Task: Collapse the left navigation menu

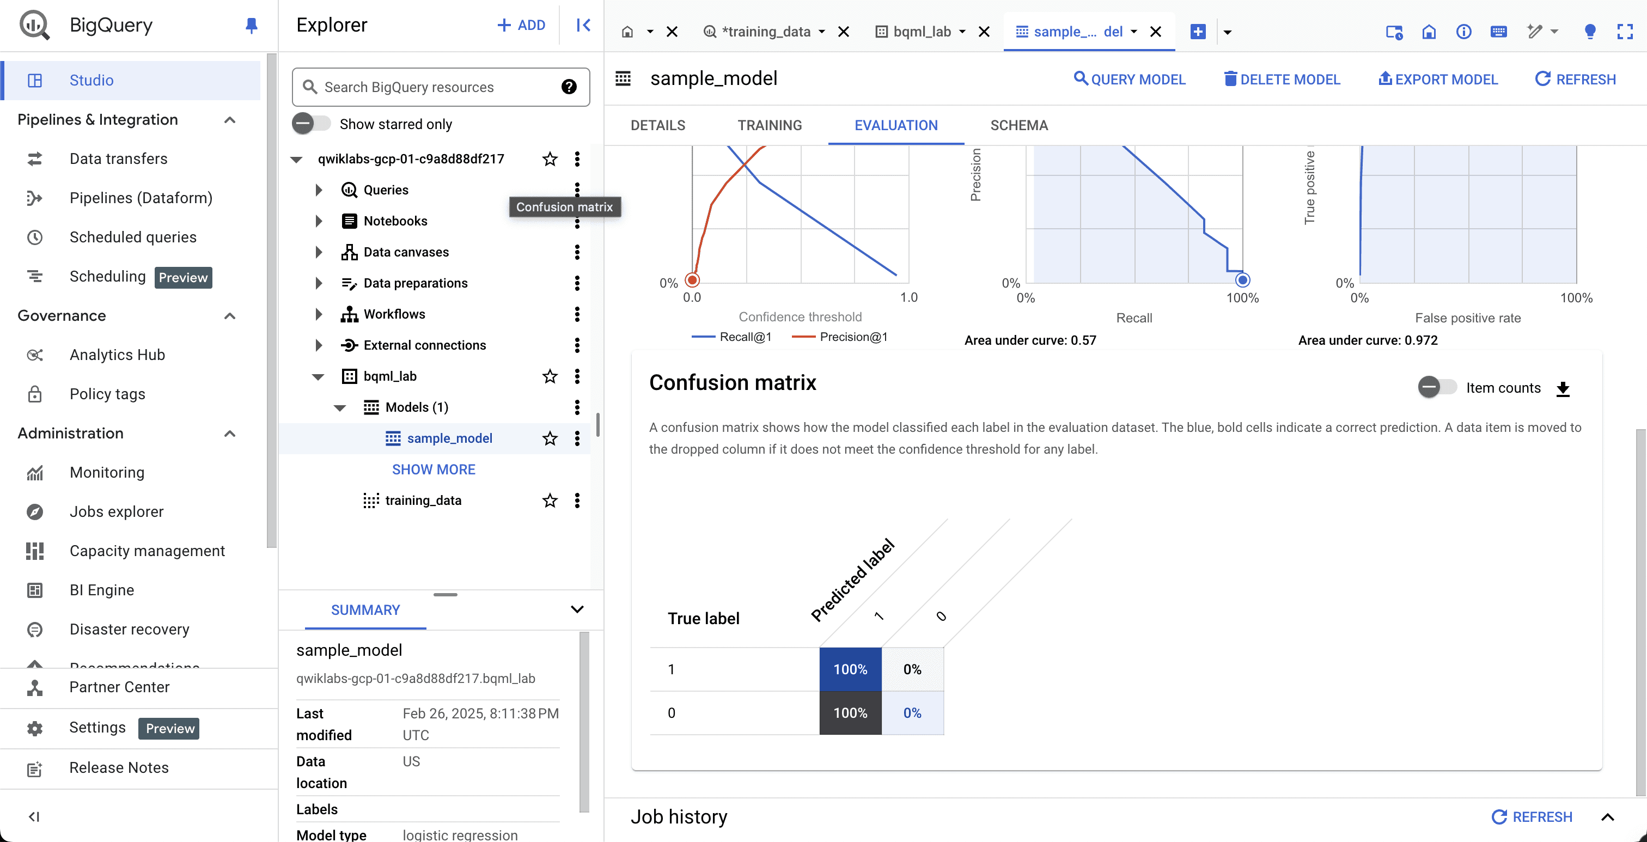Action: [x=34, y=816]
